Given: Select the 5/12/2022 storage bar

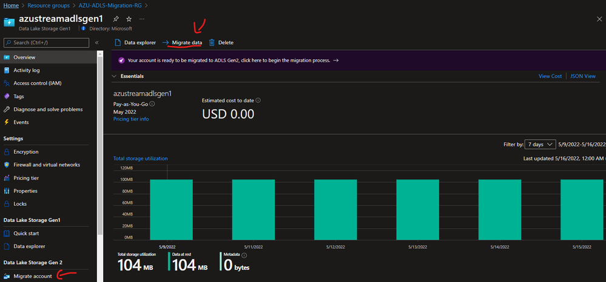Looking at the screenshot, I should click(x=335, y=209).
